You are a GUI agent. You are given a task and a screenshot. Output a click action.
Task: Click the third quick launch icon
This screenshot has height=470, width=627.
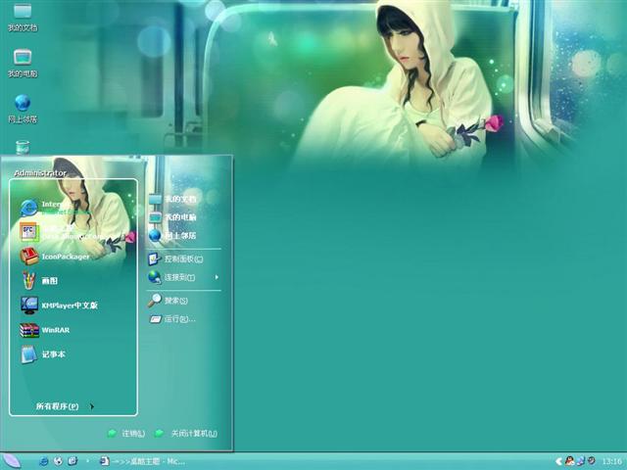tap(72, 461)
